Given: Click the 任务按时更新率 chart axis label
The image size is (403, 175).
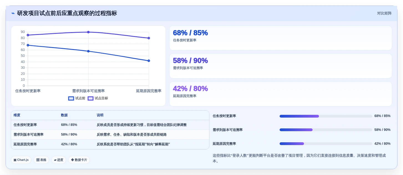Looking at the screenshot, I should click(28, 91).
